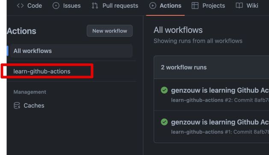Click the Projects table icon

point(195,6)
